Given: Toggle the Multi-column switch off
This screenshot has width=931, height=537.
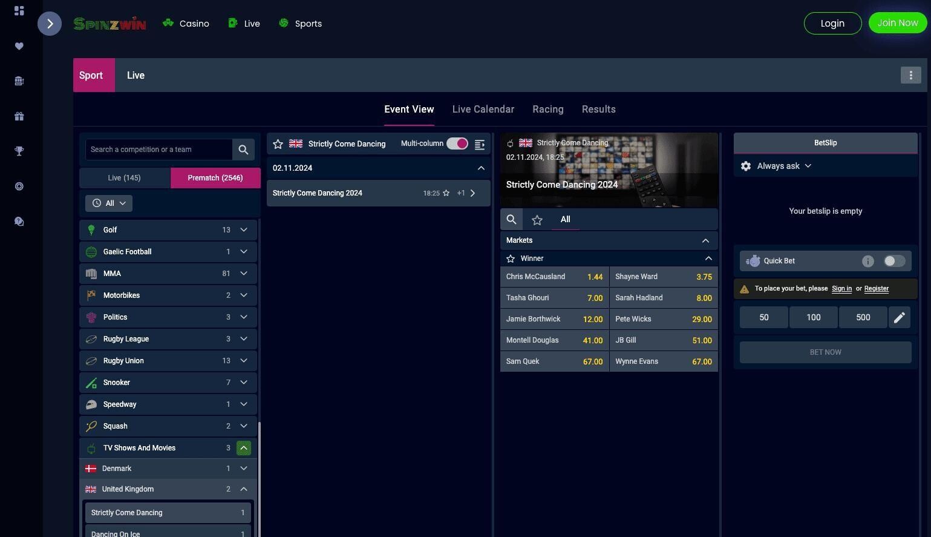Looking at the screenshot, I should click(457, 143).
